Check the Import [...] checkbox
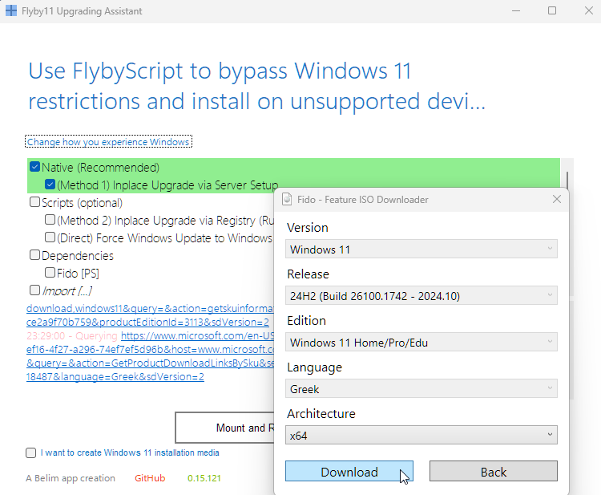Screen dimensions: 601x495 click(35, 290)
